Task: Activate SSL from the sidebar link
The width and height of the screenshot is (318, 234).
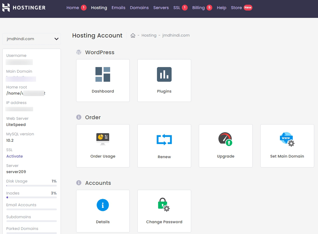Action: pyautogui.click(x=15, y=156)
